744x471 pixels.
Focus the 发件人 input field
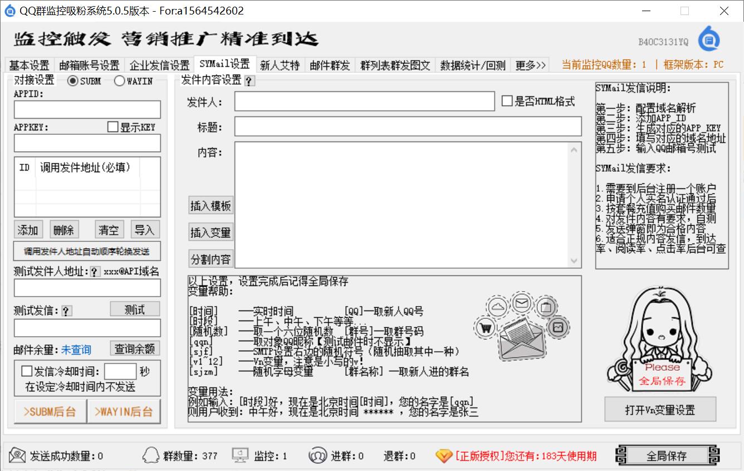[365, 101]
